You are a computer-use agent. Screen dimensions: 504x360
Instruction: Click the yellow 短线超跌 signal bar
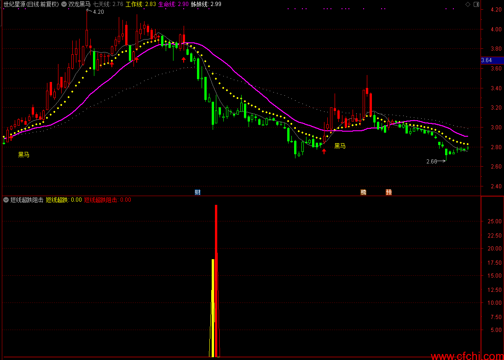pos(213,308)
